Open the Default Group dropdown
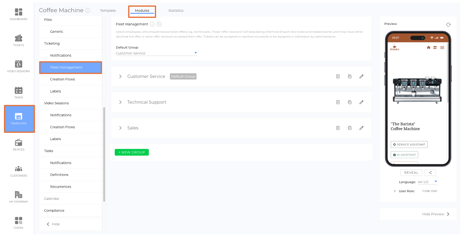The width and height of the screenshot is (461, 235). pyautogui.click(x=156, y=53)
